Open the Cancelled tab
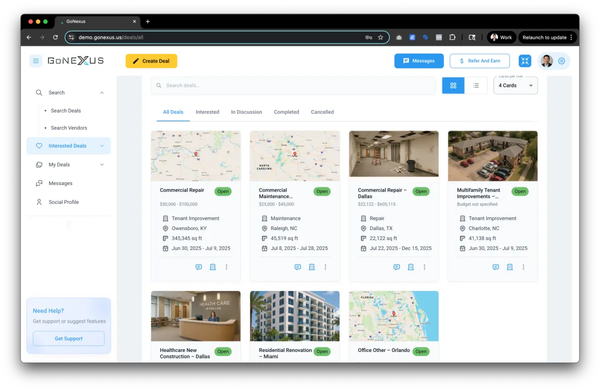The width and height of the screenshot is (600, 390). pos(322,112)
